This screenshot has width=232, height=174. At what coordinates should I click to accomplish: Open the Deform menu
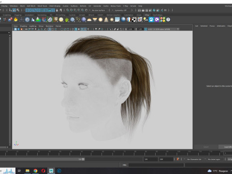point(83,6)
